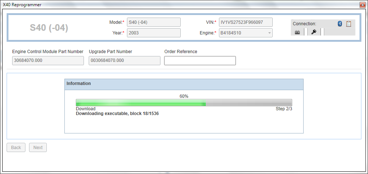Click the 'Year:' label
368x174 pixels.
118,33
